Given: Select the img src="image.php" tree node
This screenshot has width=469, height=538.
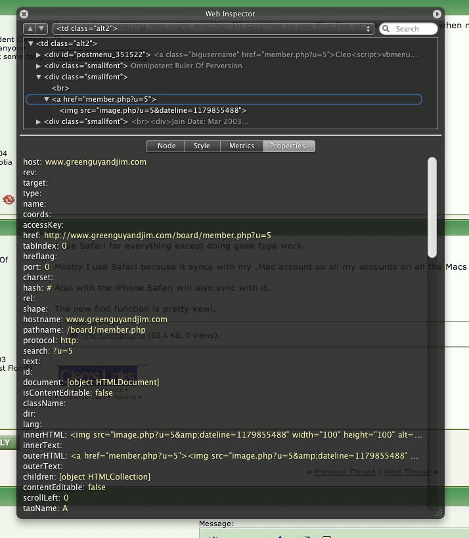Looking at the screenshot, I should coord(152,110).
